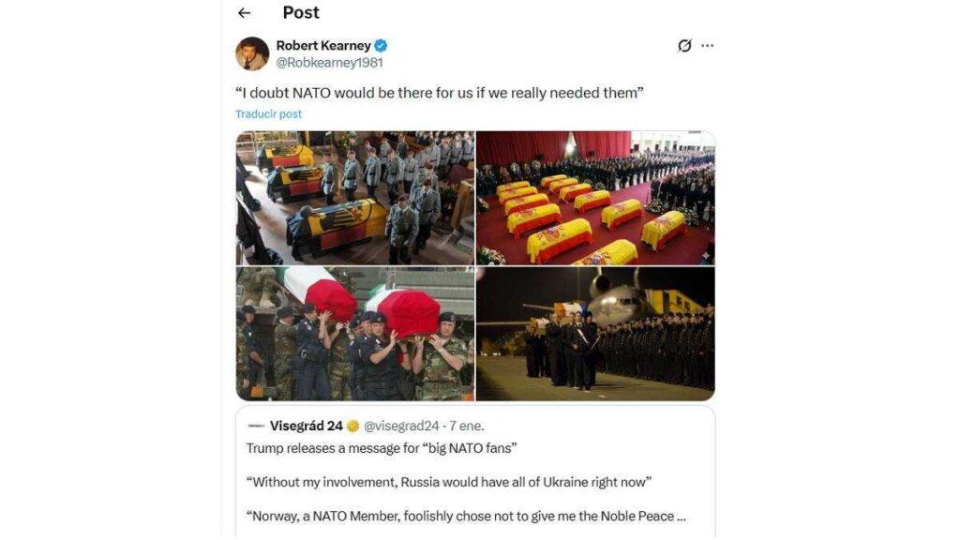The height and width of the screenshot is (540, 960).
Task: Open the top-right photo of Spanish flag coffins
Action: (596, 198)
